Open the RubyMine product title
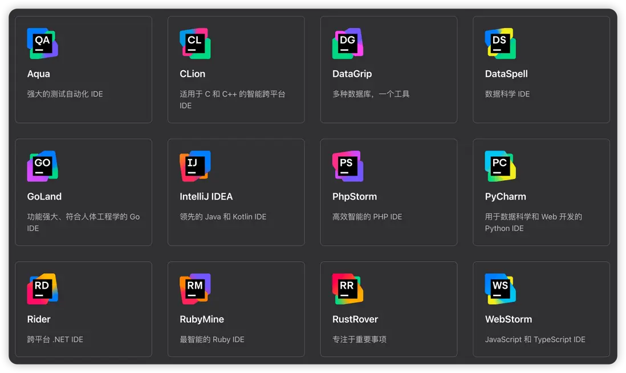The image size is (626, 373). pyautogui.click(x=202, y=319)
